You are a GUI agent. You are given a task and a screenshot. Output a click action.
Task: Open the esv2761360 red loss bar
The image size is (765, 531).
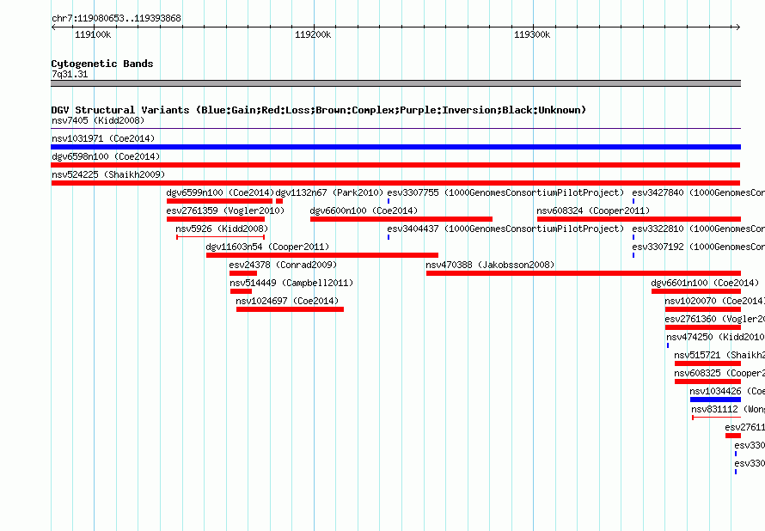click(703, 327)
